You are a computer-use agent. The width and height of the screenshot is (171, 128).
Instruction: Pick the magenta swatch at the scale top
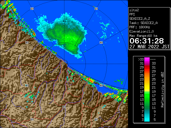click(147, 59)
